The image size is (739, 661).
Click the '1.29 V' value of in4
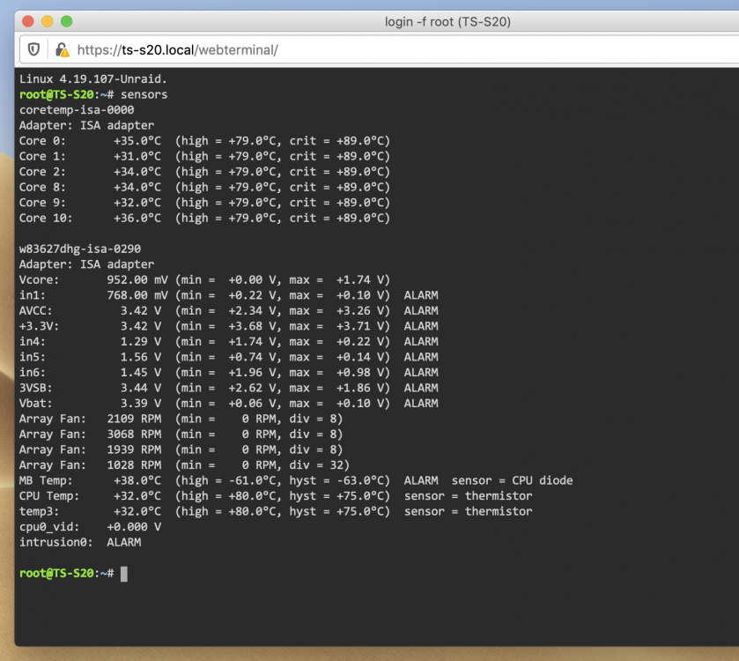(140, 341)
